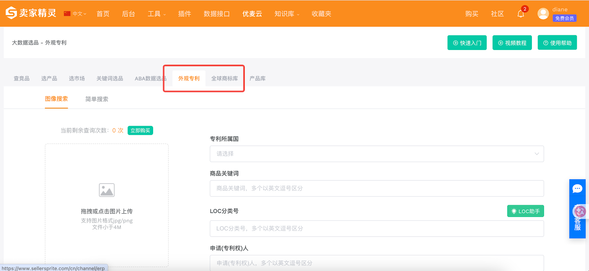
Task: Select the 图像搜索 tab
Action: pos(56,99)
